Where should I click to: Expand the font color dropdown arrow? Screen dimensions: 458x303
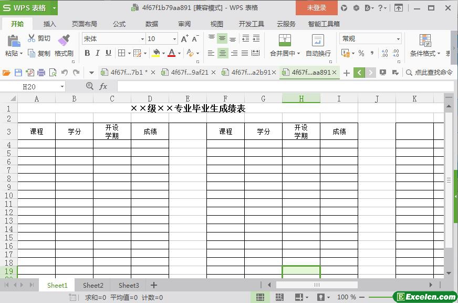(179, 53)
